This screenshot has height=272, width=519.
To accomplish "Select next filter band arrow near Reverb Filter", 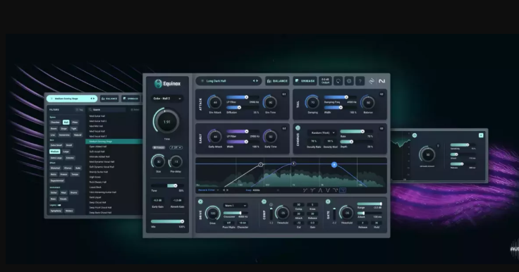I will click(x=227, y=190).
